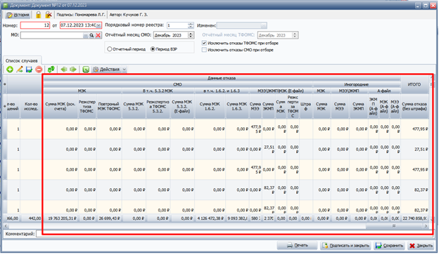
Task: Refresh the list with green arrows icon
Action: tap(51, 70)
